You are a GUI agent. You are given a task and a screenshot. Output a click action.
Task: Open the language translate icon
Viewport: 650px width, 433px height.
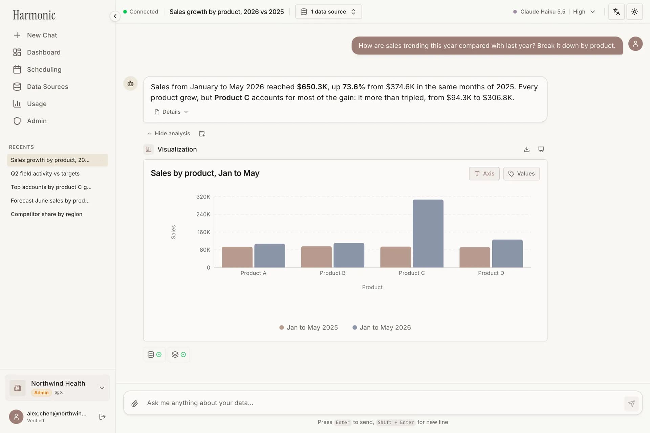coord(616,12)
